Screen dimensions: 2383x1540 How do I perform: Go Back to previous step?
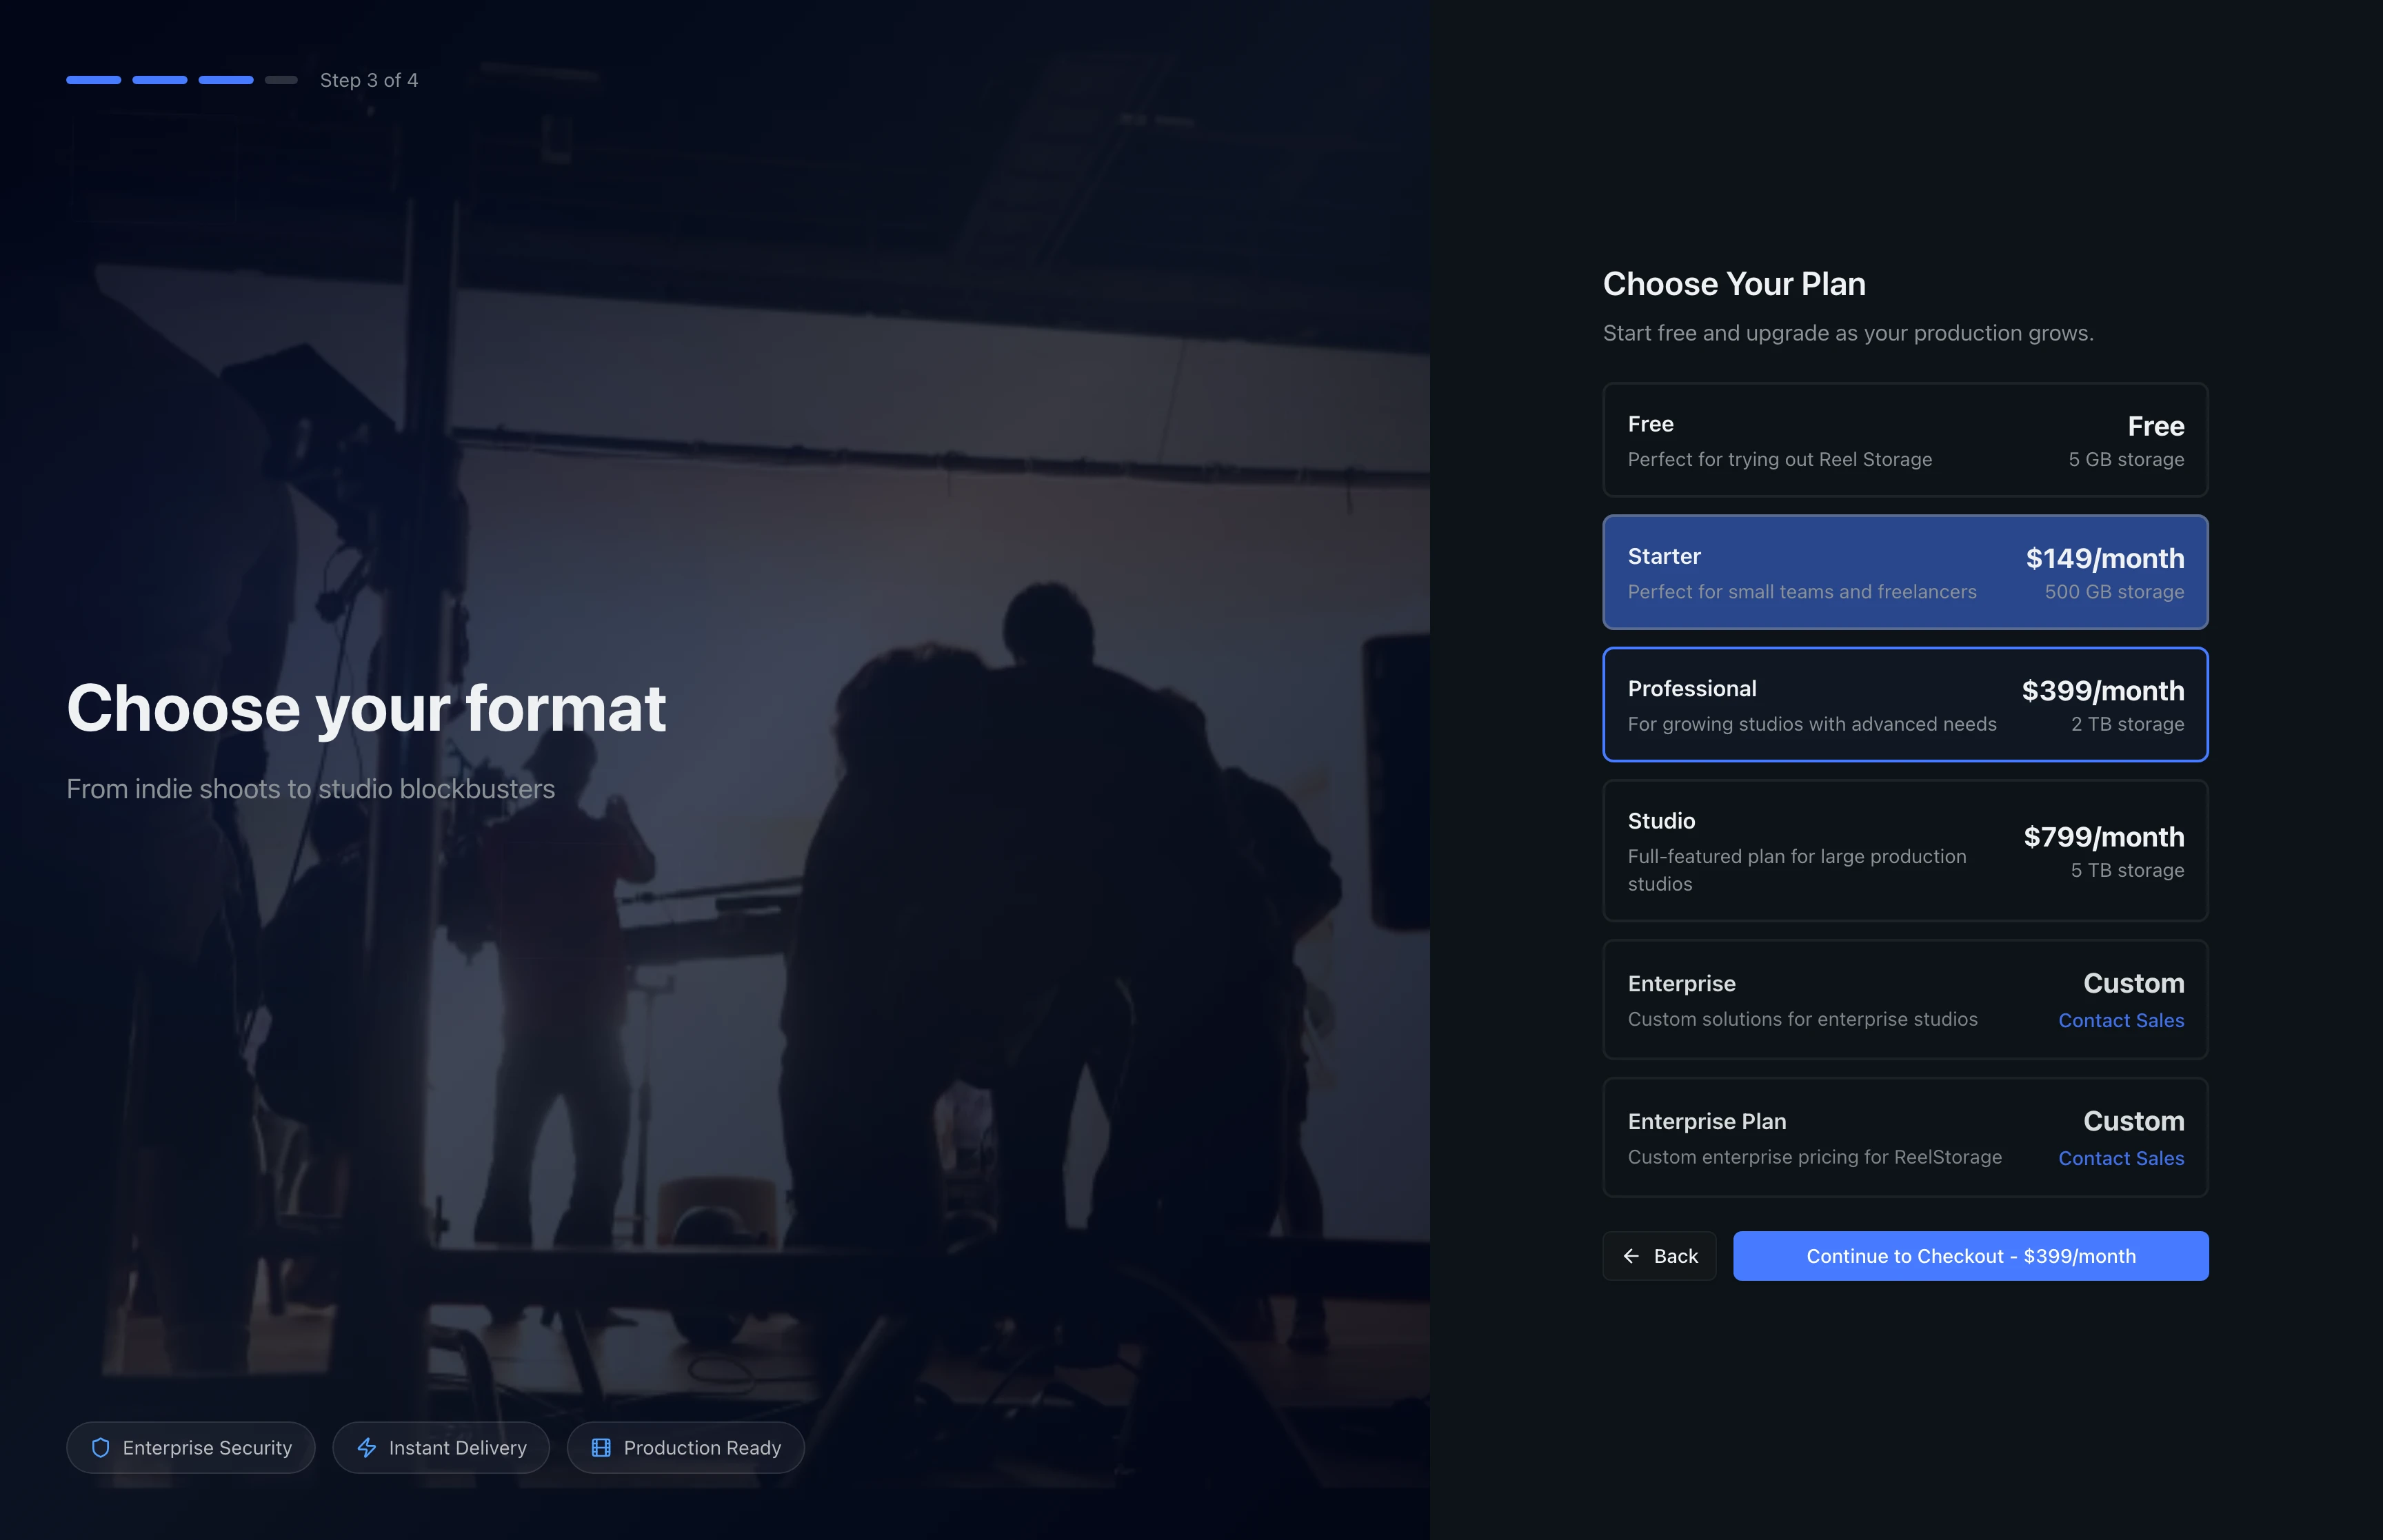(x=1659, y=1256)
